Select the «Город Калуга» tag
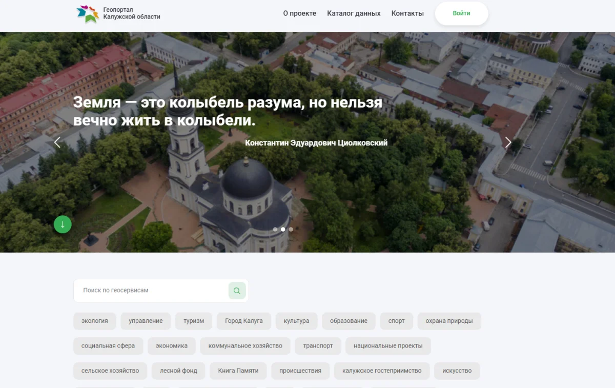This screenshot has width=615, height=388. tap(243, 321)
